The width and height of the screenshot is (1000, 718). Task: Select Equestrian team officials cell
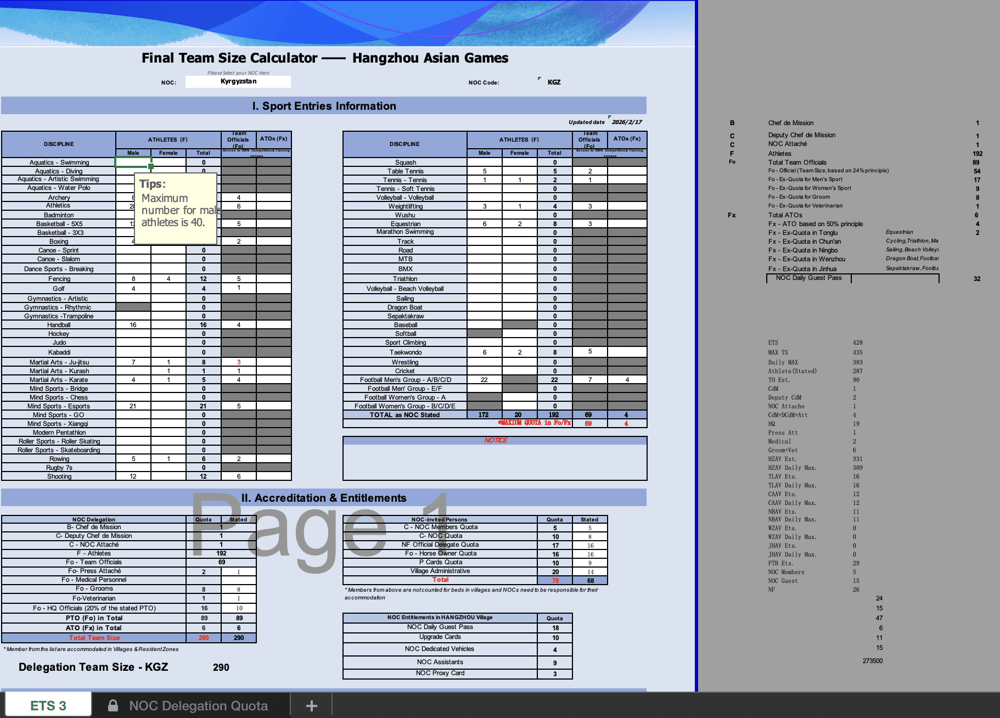click(590, 224)
